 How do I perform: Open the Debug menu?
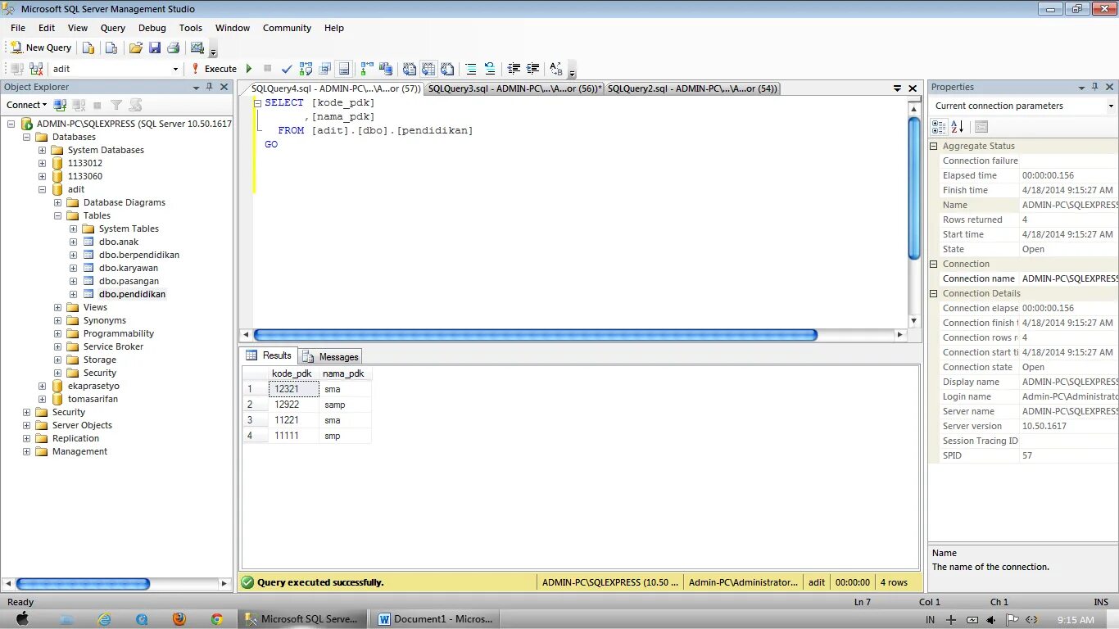(x=152, y=28)
